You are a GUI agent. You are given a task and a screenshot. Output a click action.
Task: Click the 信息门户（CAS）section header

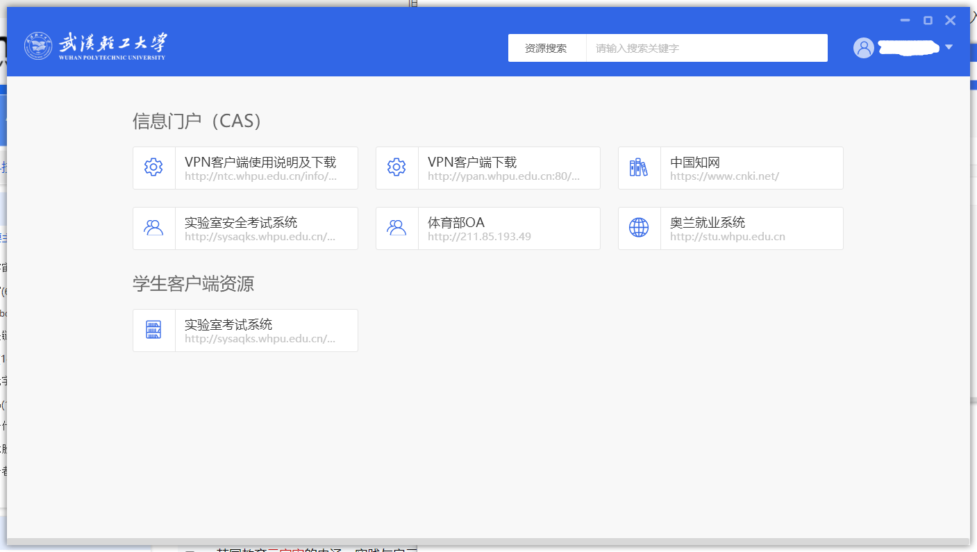pyautogui.click(x=197, y=121)
